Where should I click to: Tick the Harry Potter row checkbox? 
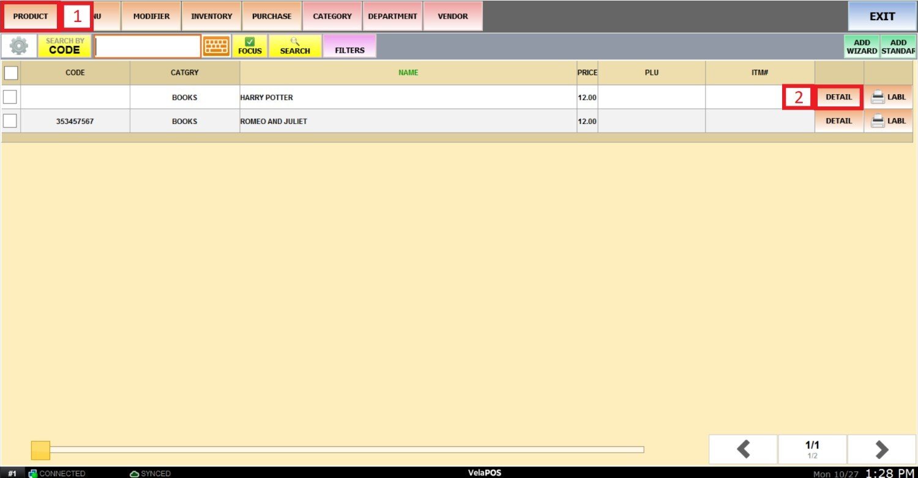pyautogui.click(x=10, y=97)
